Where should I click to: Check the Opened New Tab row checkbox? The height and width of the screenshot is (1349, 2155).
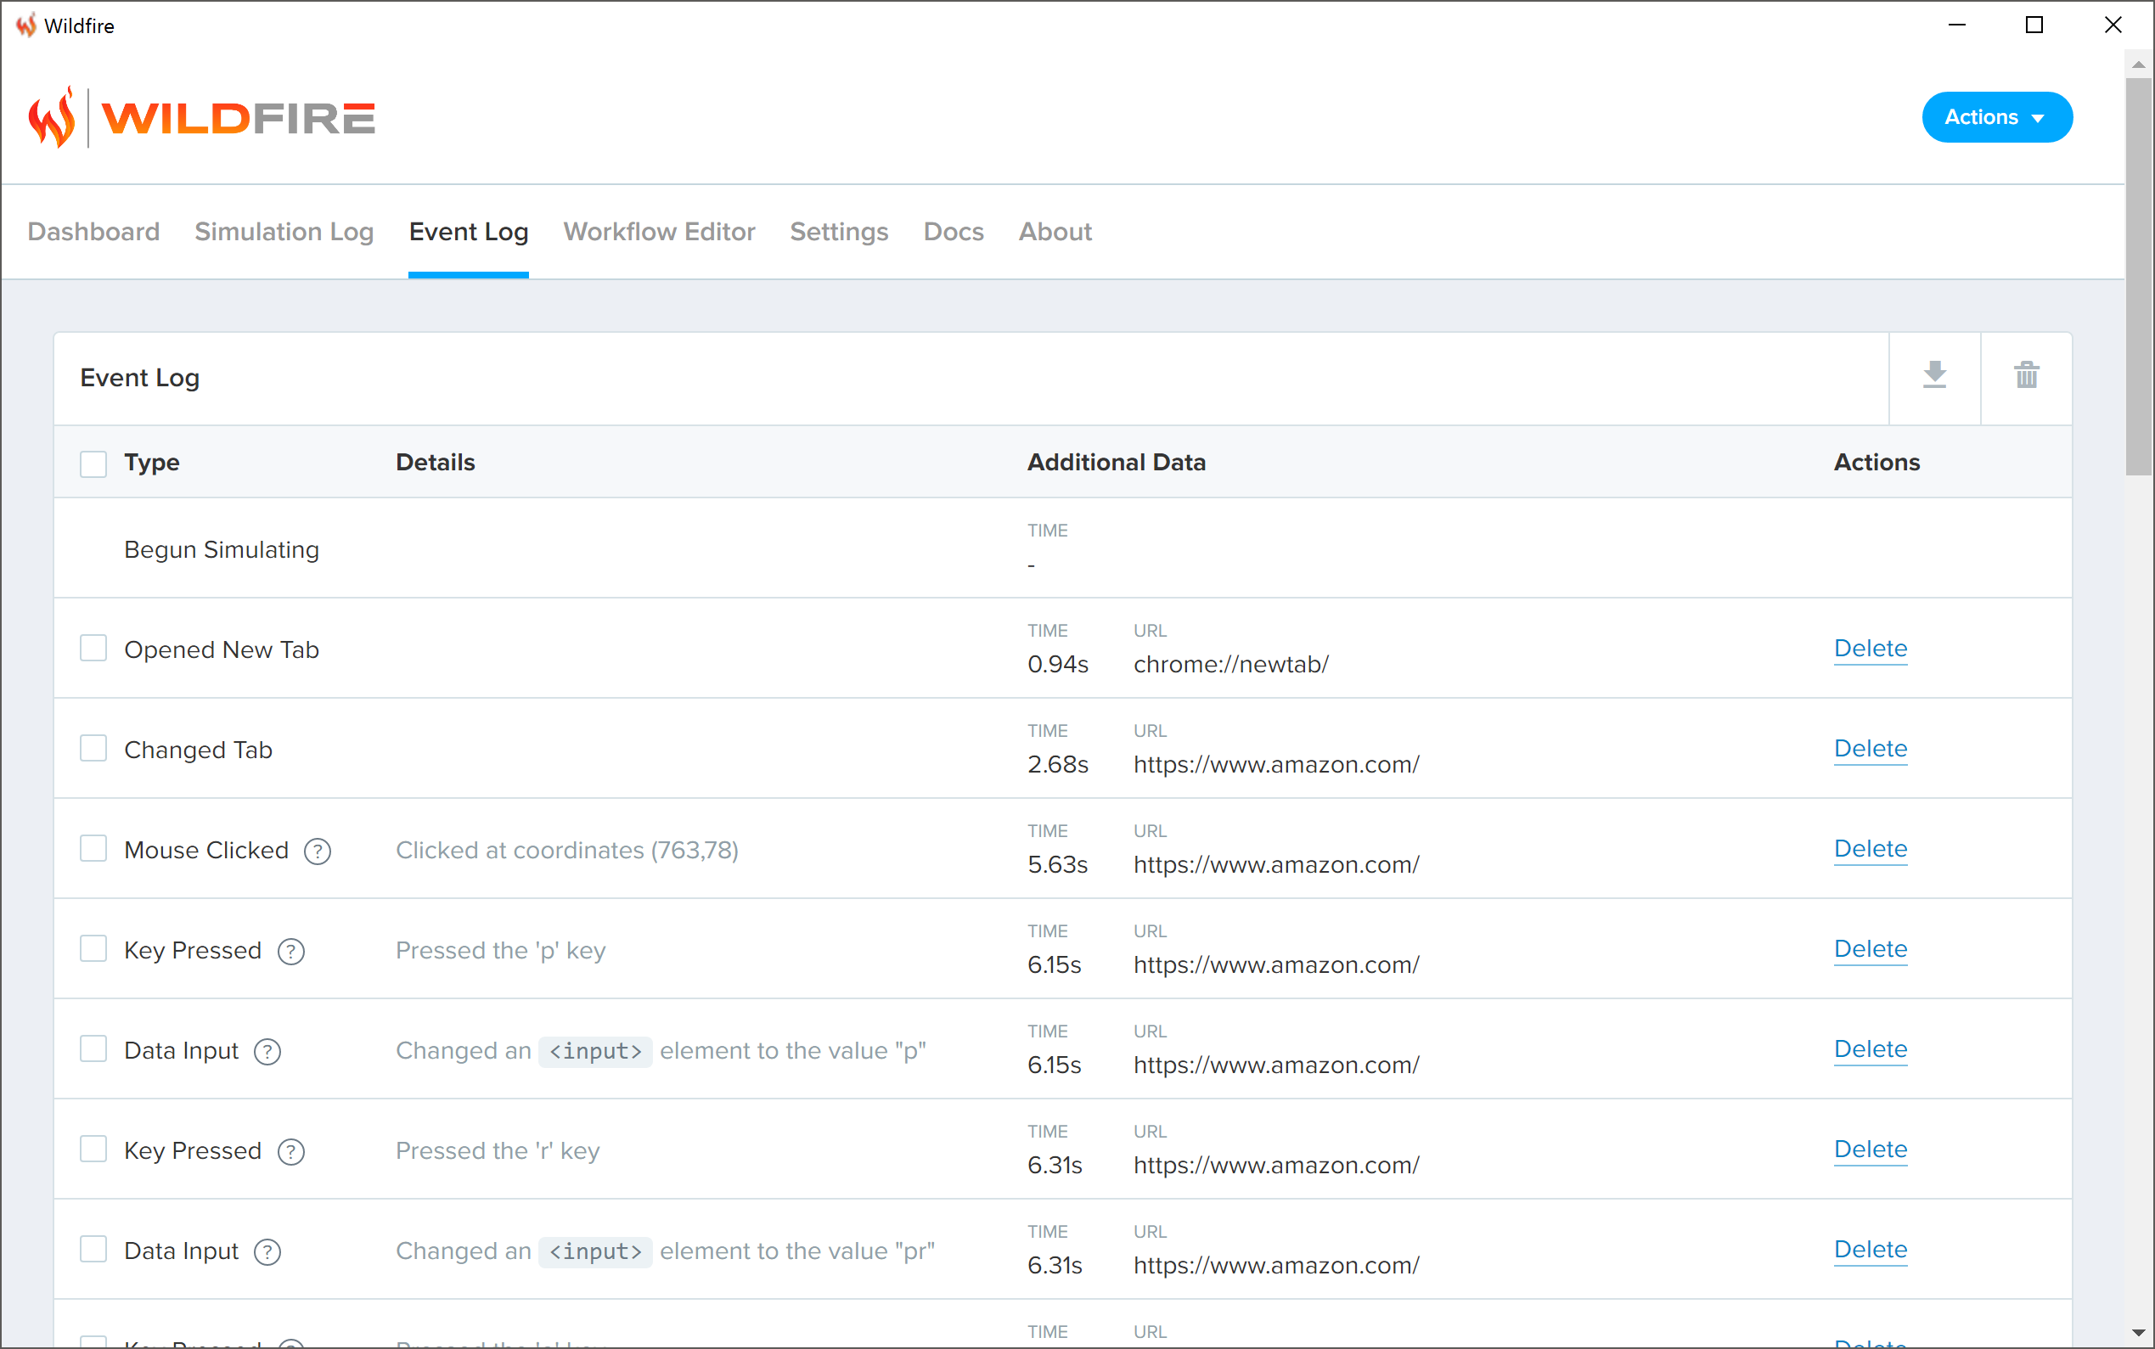[x=93, y=649]
